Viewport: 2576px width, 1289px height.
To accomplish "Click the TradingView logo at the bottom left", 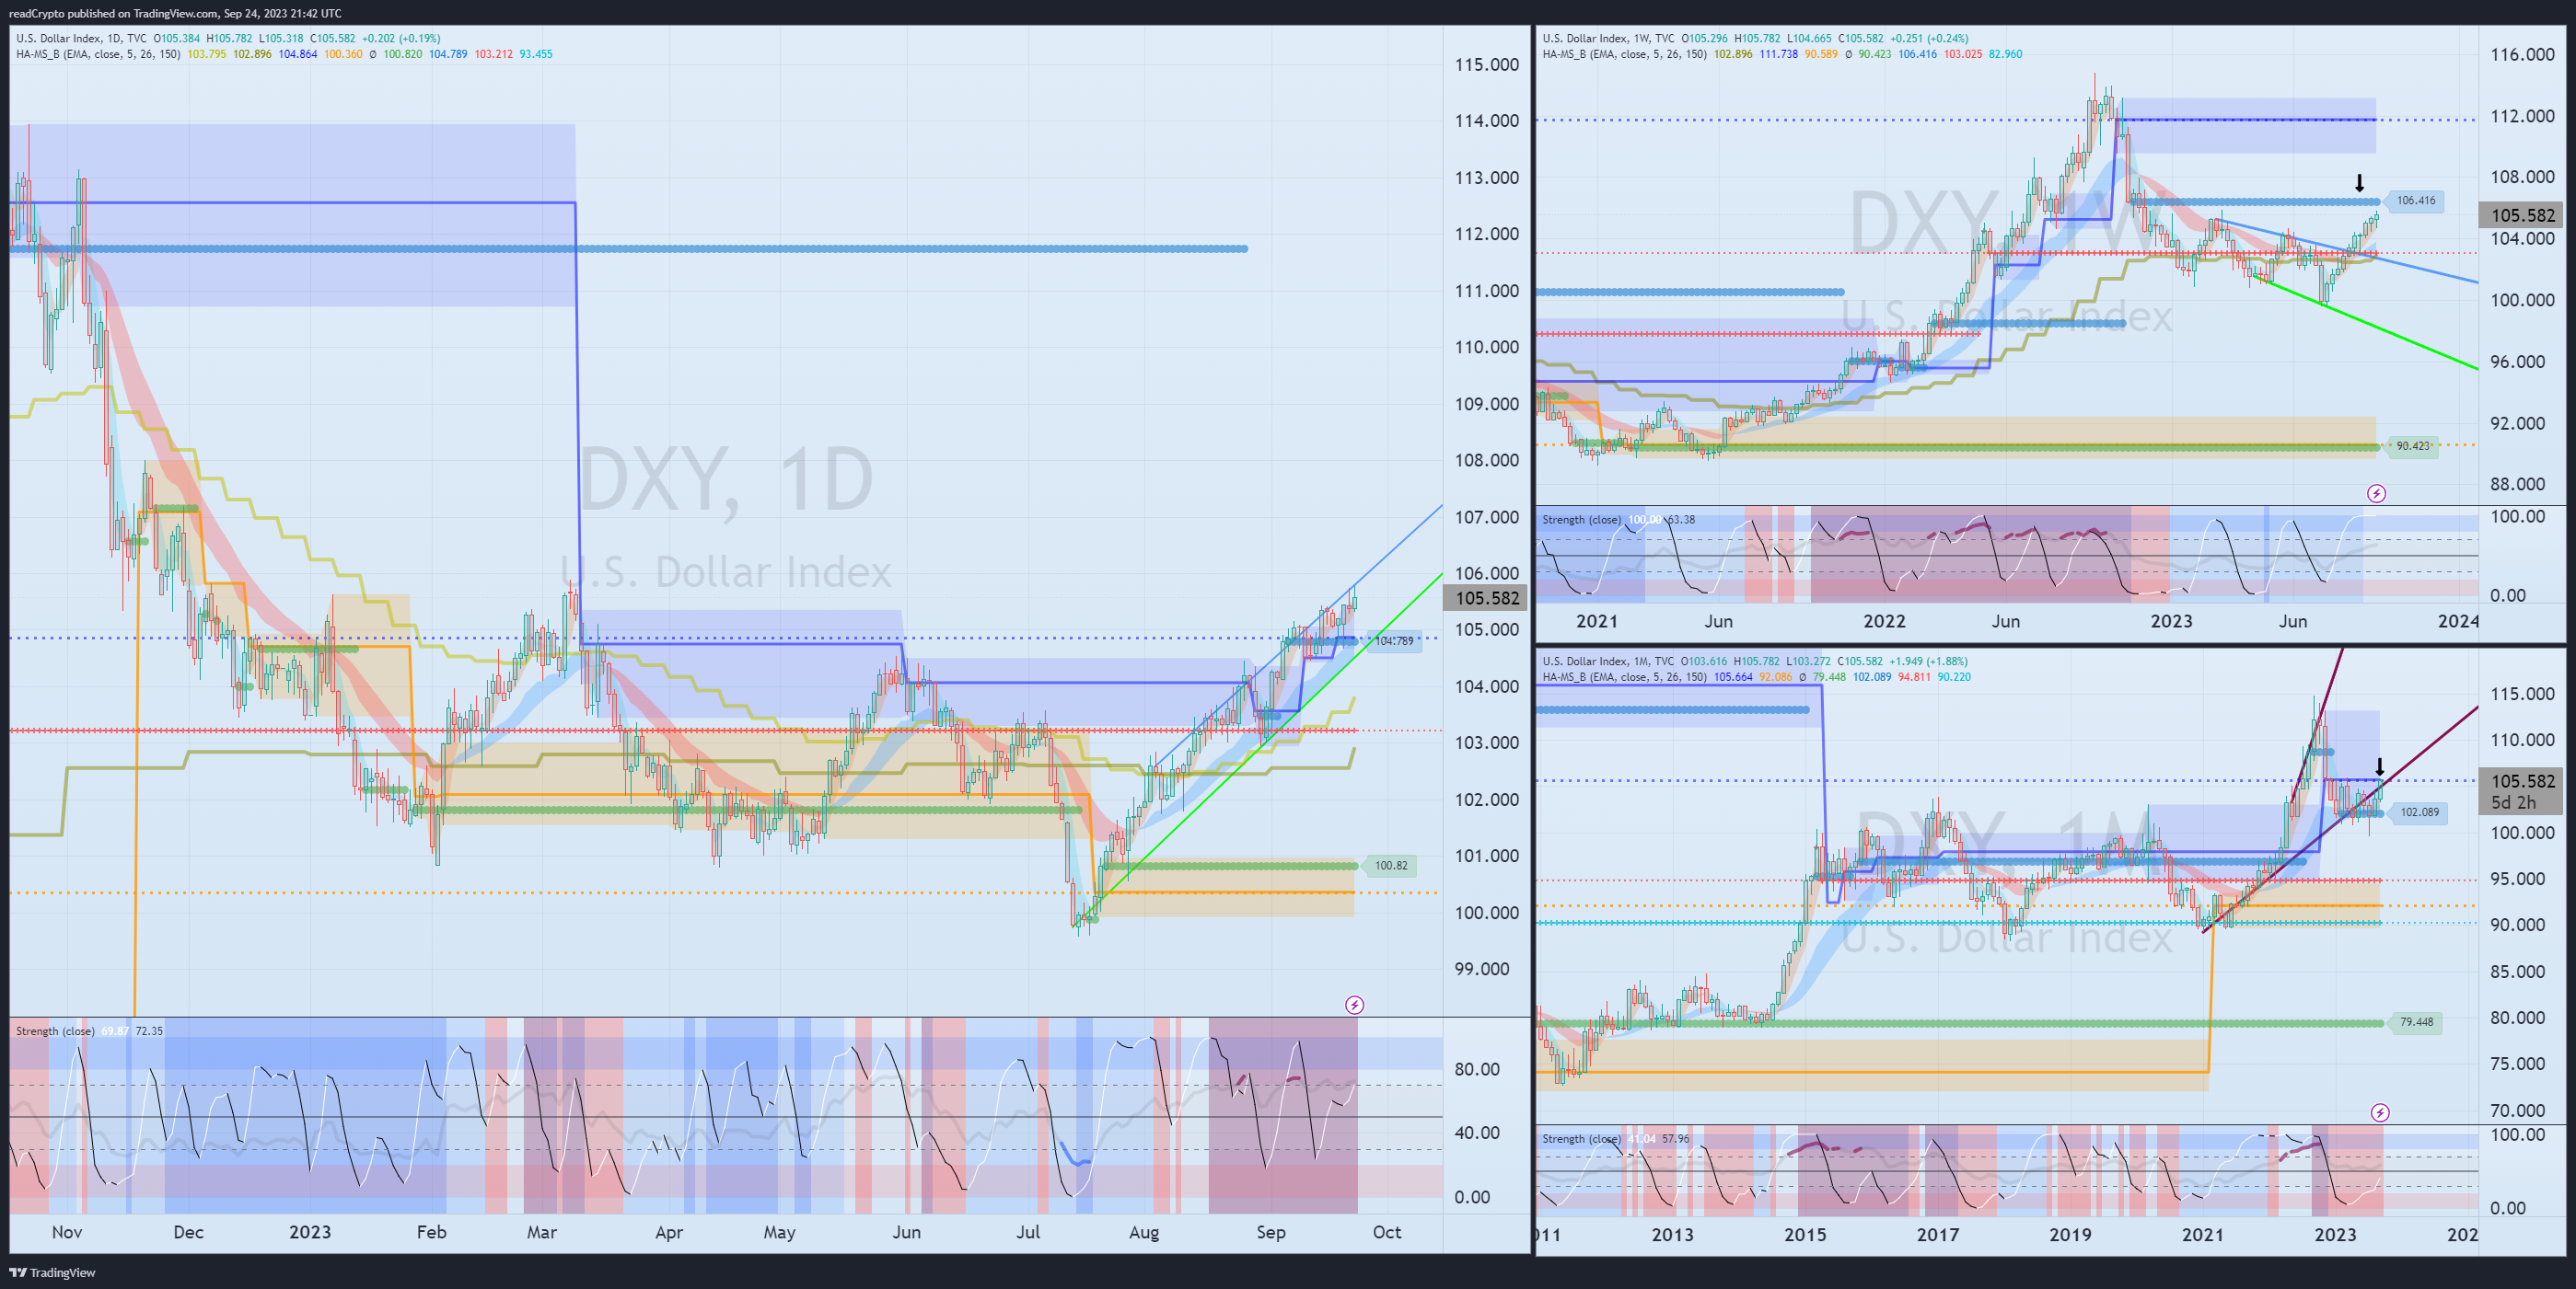I will coord(53,1272).
